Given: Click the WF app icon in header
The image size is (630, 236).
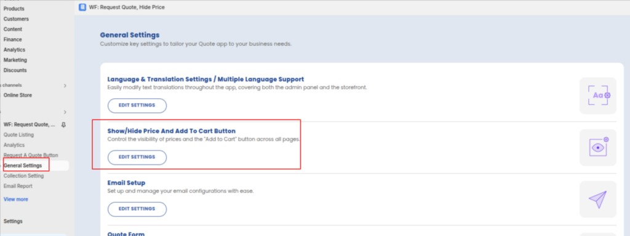Looking at the screenshot, I should 82,7.
